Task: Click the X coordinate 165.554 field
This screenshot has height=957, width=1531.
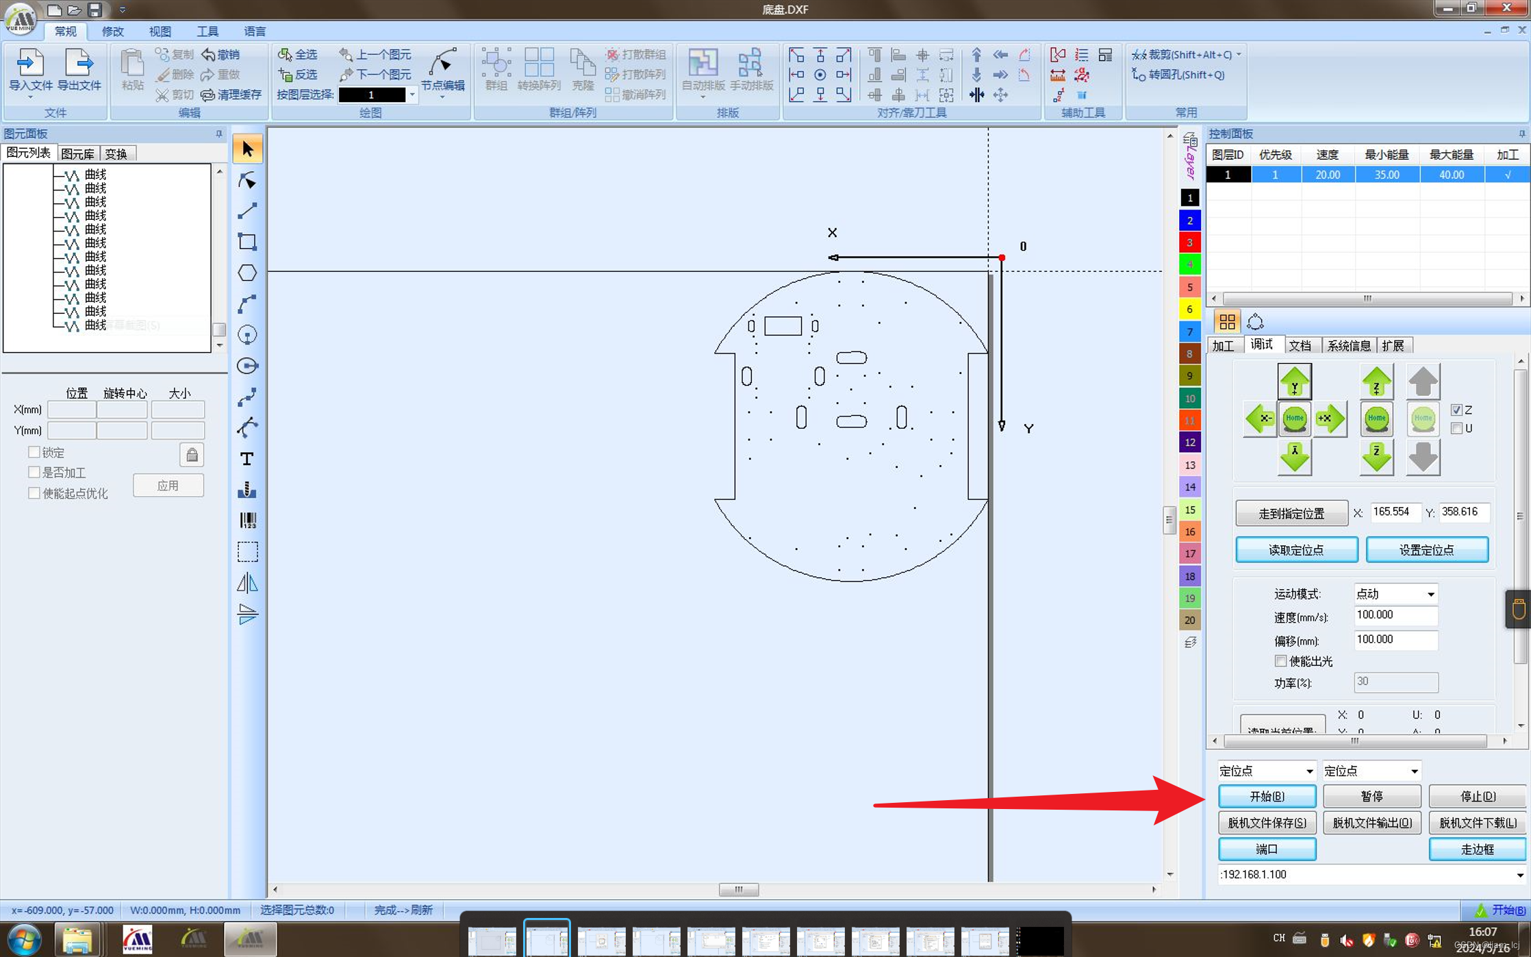Action: (1395, 512)
